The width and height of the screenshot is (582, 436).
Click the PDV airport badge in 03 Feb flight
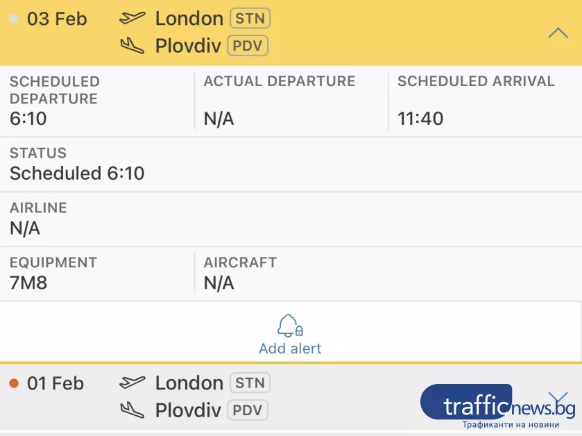pos(247,46)
